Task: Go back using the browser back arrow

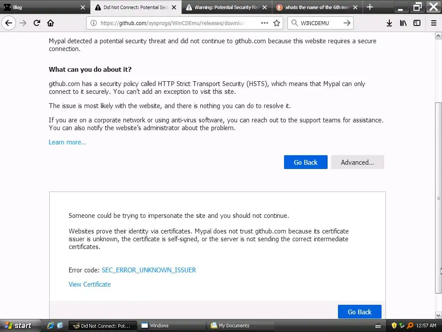Action: [9, 23]
